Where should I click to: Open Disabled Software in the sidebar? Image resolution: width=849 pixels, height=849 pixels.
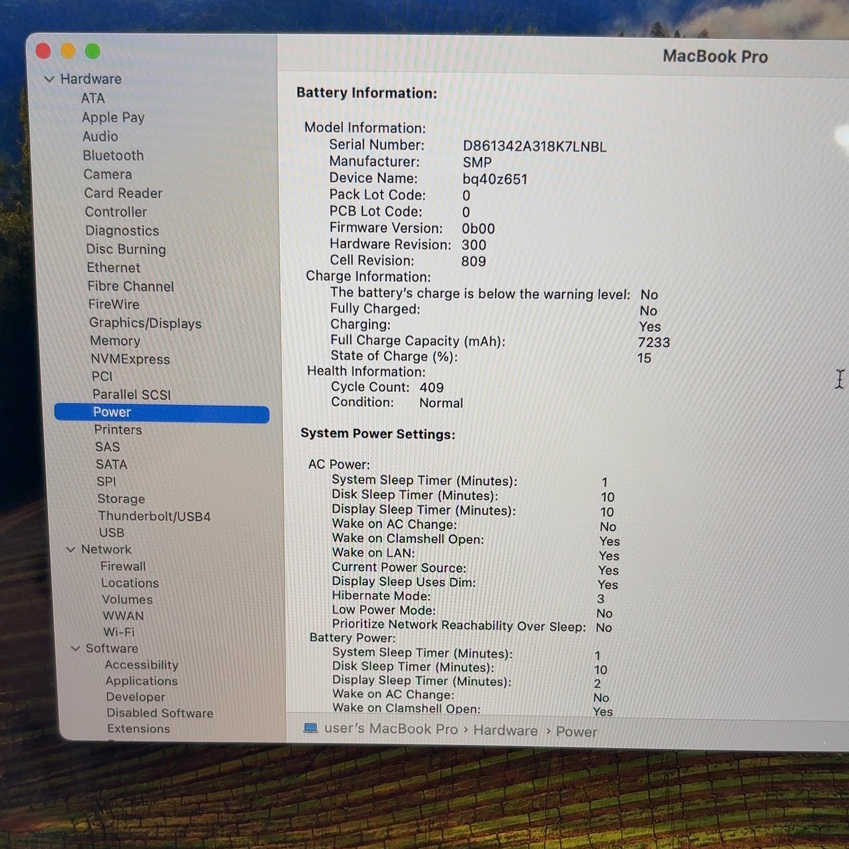pyautogui.click(x=160, y=713)
